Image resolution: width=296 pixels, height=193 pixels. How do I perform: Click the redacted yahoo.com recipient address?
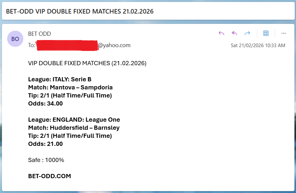83,46
